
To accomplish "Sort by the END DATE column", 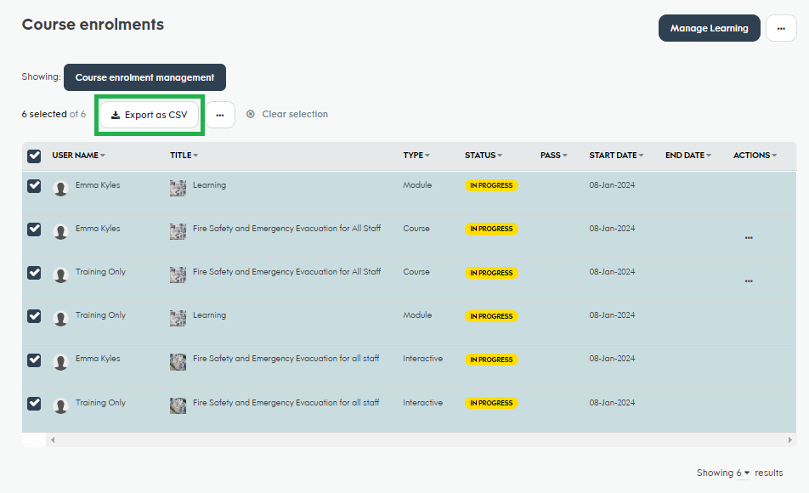I will coord(687,155).
